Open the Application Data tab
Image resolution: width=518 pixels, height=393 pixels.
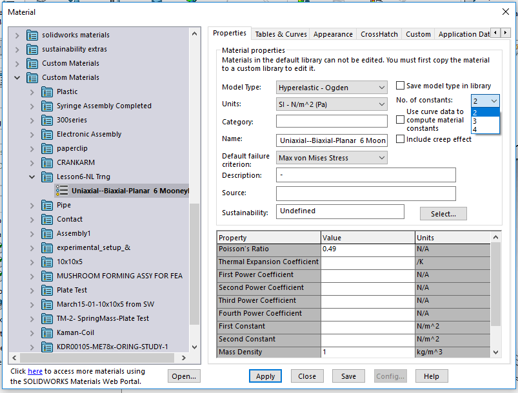tap(464, 34)
